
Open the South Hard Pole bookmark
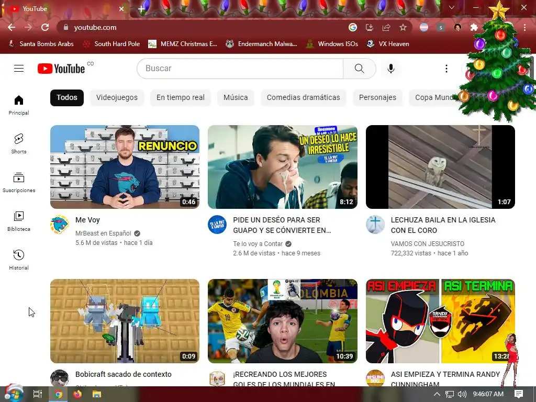(x=111, y=44)
